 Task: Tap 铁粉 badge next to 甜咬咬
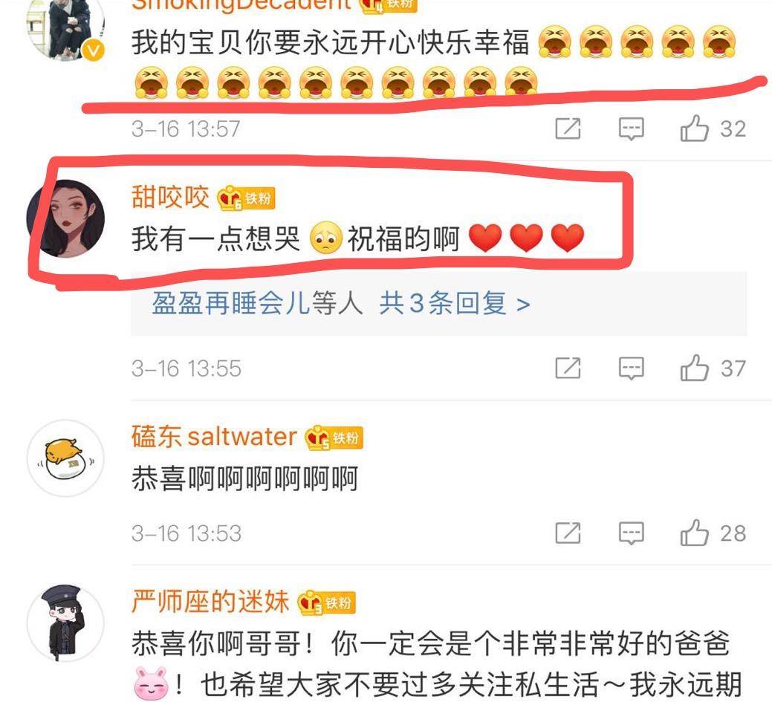pyautogui.click(x=246, y=198)
